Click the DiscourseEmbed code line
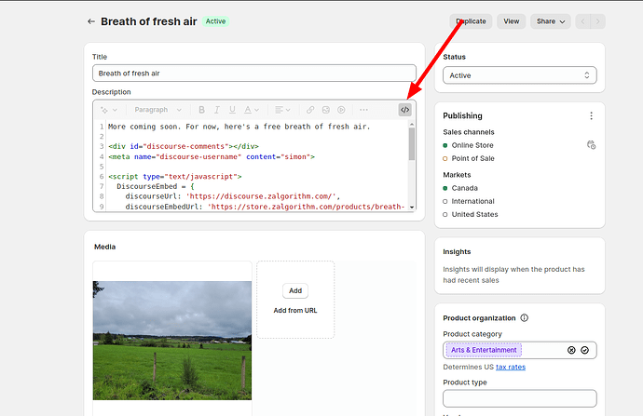 click(156, 186)
